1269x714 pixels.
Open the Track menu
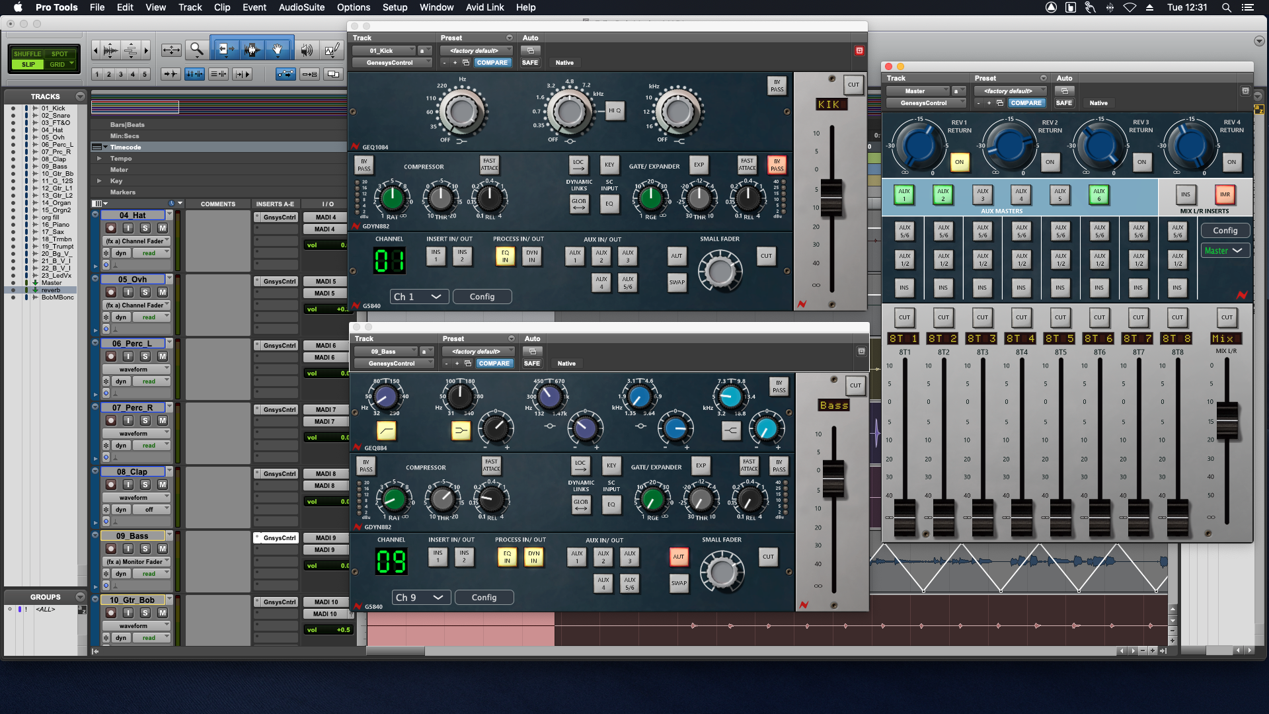pyautogui.click(x=190, y=7)
